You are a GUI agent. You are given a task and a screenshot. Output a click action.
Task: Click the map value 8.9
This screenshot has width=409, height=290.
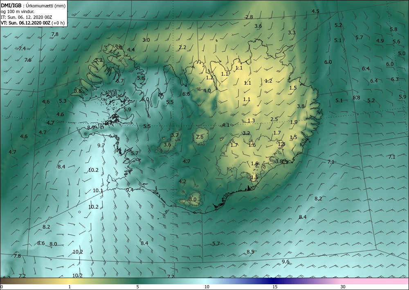tap(91, 128)
